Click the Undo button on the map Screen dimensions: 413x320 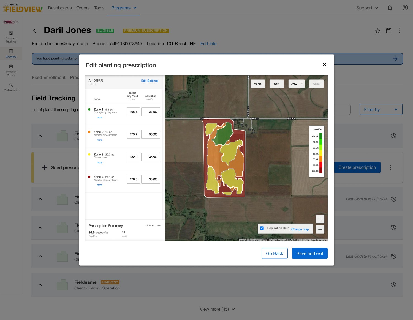click(x=316, y=84)
